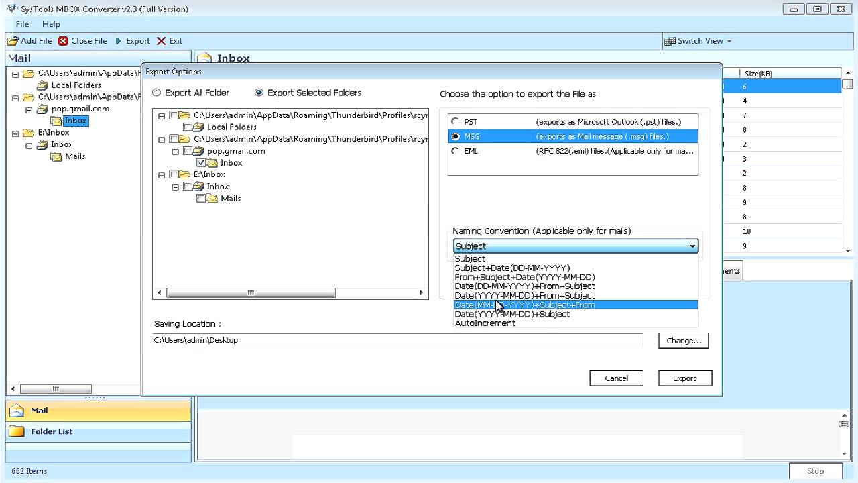Click the red Close File icon

63,41
